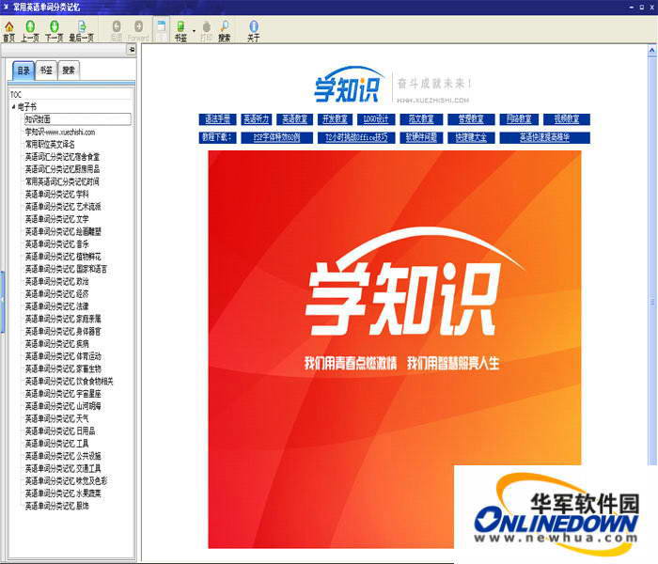658x564 pixels.
Task: Open 英语单词分类记忆 宇宙星座 entry
Action: (x=63, y=394)
